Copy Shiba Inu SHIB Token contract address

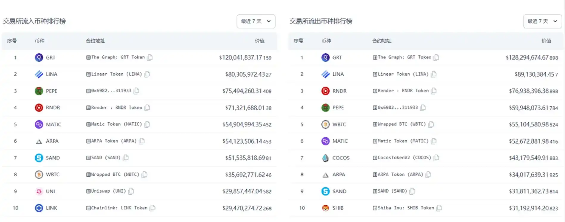tap(439, 208)
